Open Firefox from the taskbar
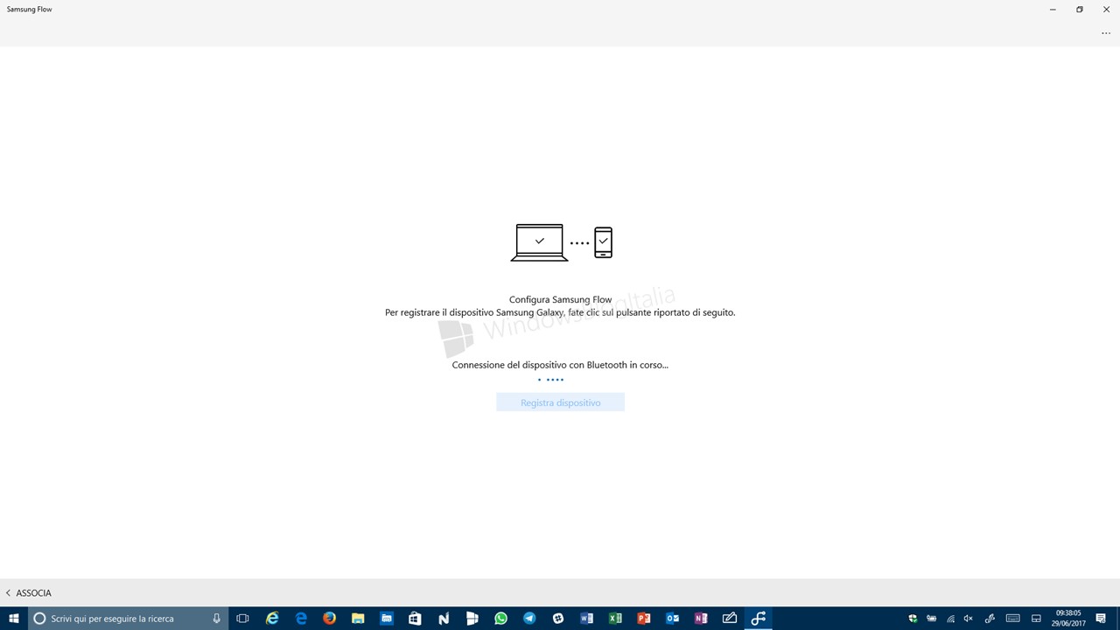 pyautogui.click(x=329, y=618)
